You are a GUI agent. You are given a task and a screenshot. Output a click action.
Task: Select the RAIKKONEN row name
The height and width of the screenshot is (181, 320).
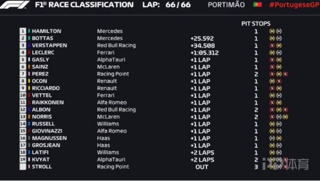[x=48, y=102]
